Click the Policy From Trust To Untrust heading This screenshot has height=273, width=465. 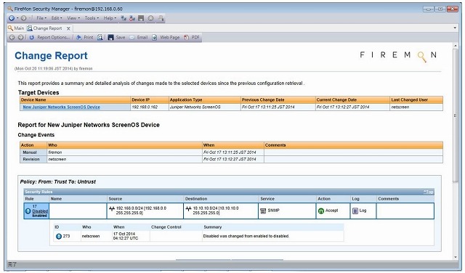(x=58, y=182)
